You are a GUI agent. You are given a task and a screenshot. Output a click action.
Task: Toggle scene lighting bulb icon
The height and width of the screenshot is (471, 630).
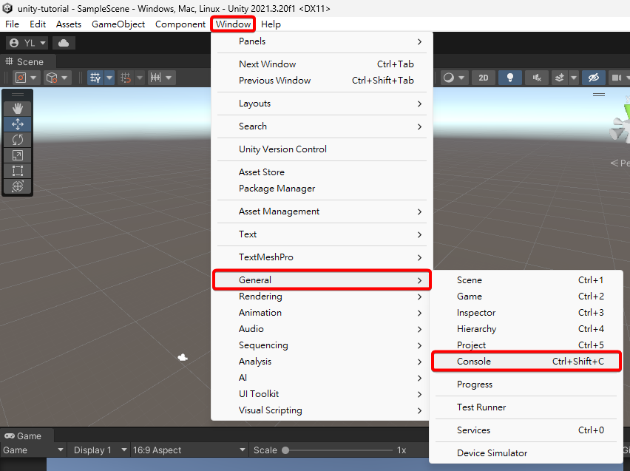[x=510, y=78]
